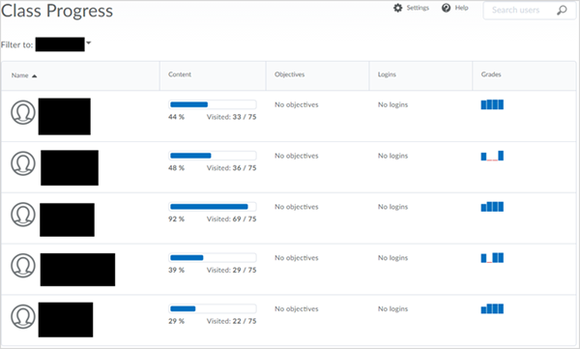Click the Grades column header
Viewport: 580px width, 349px height.
[x=491, y=74]
